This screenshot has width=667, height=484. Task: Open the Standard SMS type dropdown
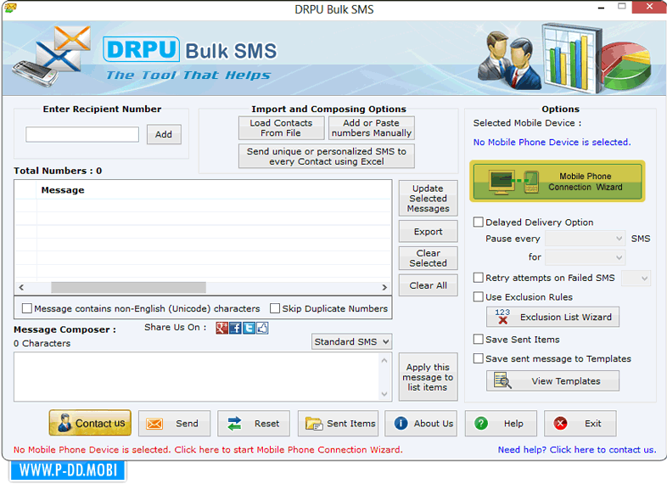352,342
